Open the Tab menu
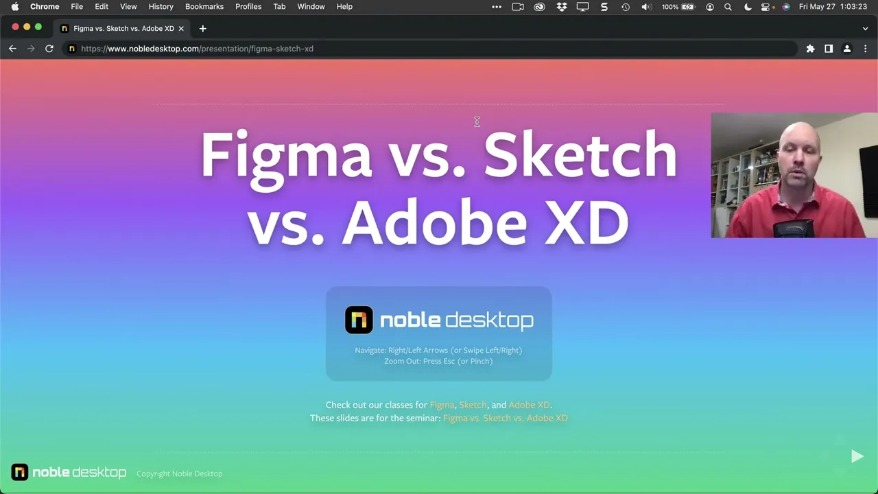878x494 pixels. 279,7
